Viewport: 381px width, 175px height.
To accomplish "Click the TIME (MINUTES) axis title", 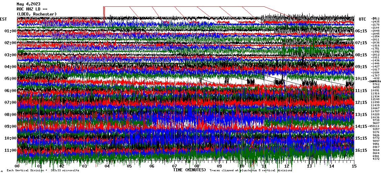I will [x=189, y=170].
